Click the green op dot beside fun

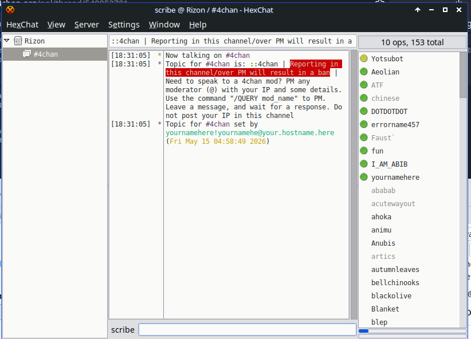[364, 151]
